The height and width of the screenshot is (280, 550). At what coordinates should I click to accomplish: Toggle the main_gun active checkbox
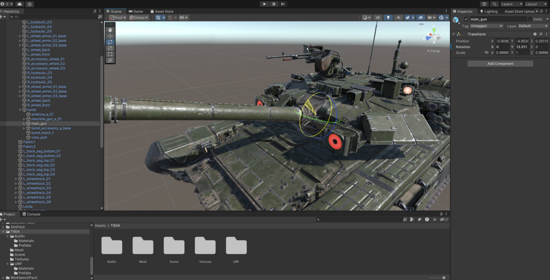point(466,19)
